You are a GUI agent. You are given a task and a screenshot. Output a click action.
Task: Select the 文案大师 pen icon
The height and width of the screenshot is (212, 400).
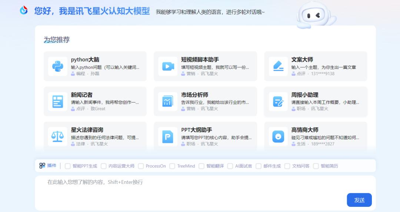(278, 66)
